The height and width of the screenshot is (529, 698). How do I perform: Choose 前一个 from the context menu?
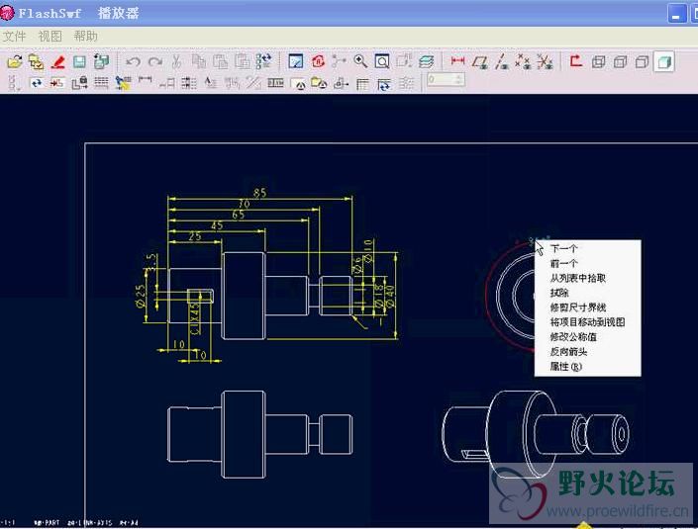tap(563, 263)
